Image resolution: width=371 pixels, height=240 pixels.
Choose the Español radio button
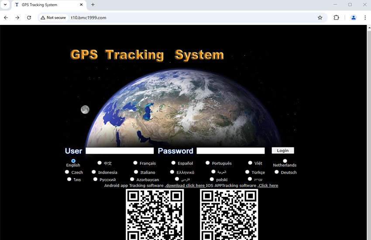point(173,163)
